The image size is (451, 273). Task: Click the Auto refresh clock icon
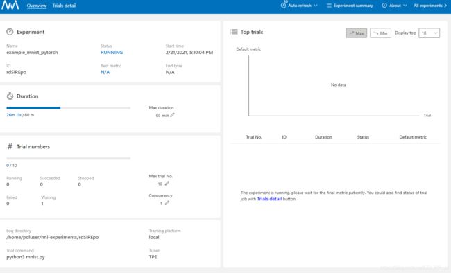[x=283, y=5]
